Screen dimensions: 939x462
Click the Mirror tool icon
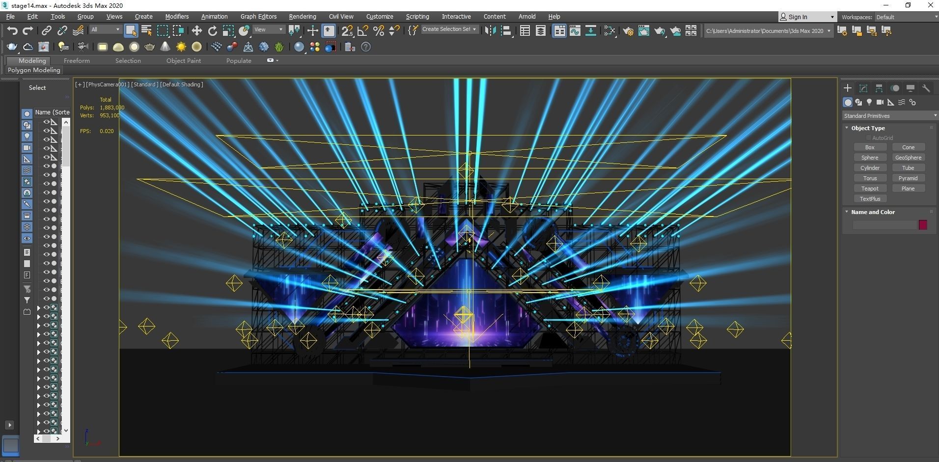tap(490, 31)
